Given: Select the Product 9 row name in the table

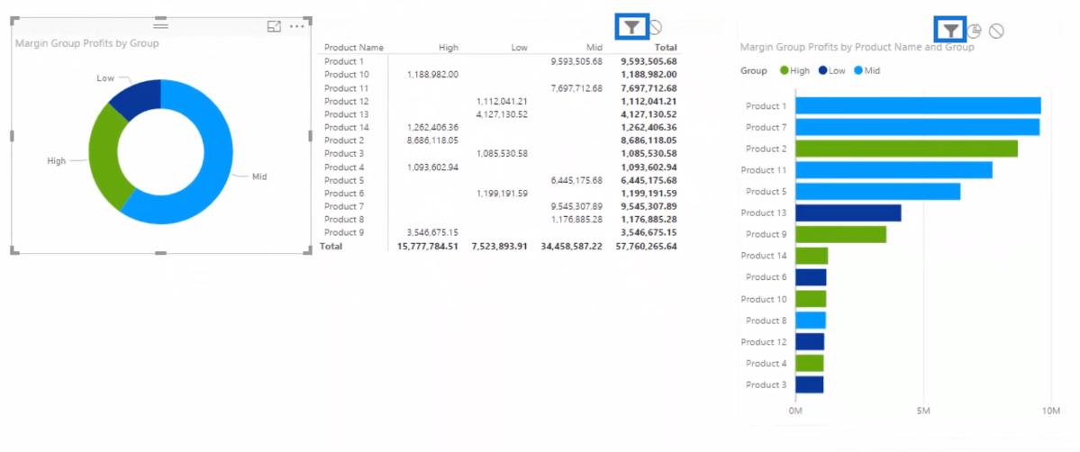Looking at the screenshot, I should coord(344,232).
